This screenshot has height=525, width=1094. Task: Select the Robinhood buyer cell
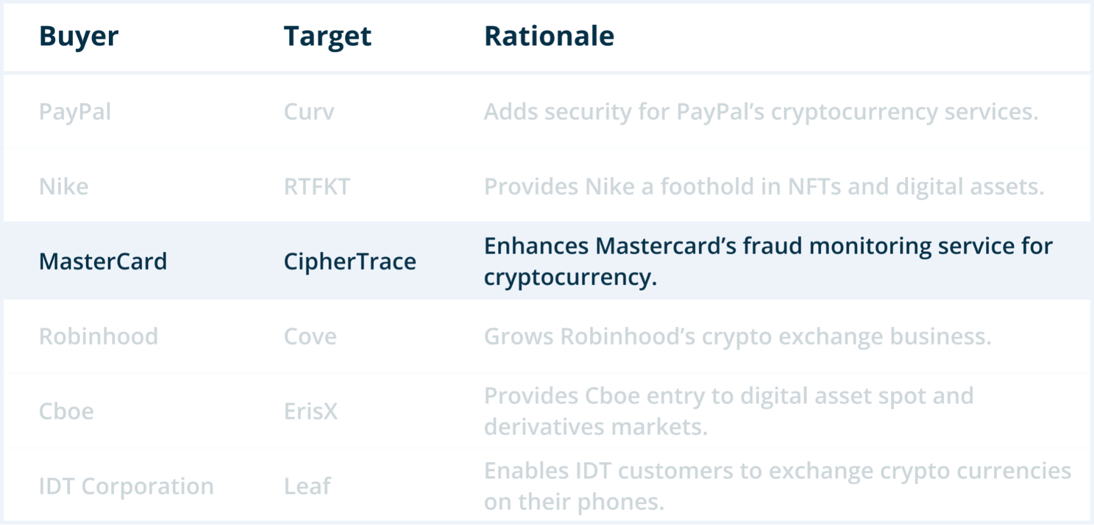[x=99, y=336]
